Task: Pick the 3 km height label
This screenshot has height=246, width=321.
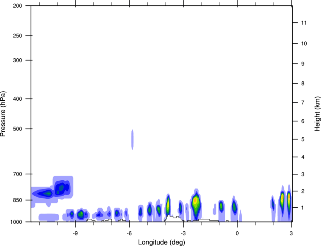Action: tap(302, 174)
